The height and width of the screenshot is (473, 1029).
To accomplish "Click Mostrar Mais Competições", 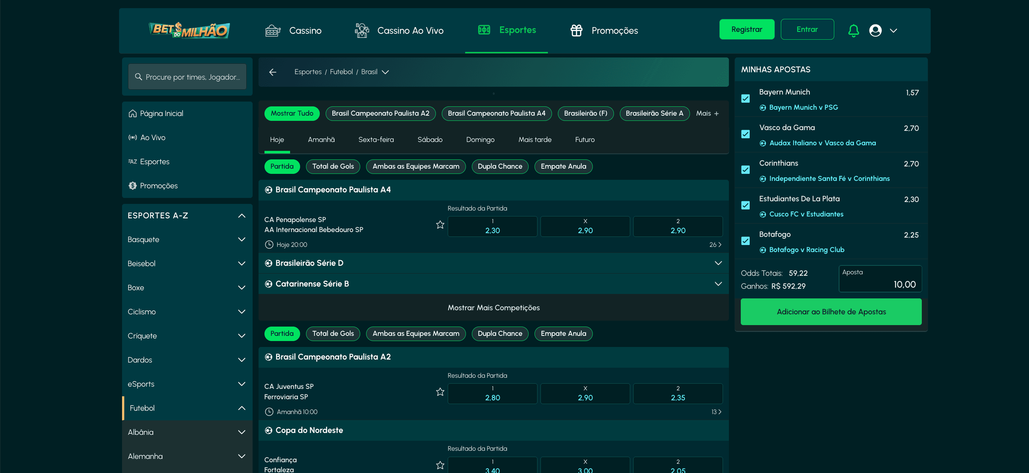I will point(493,308).
